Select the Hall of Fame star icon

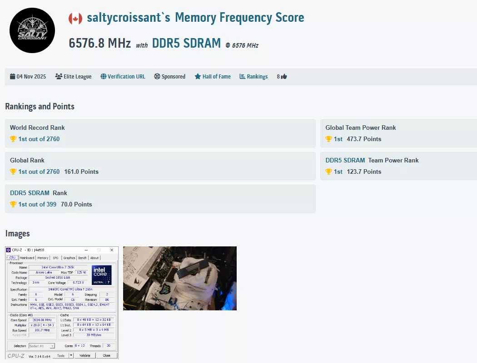pos(197,76)
